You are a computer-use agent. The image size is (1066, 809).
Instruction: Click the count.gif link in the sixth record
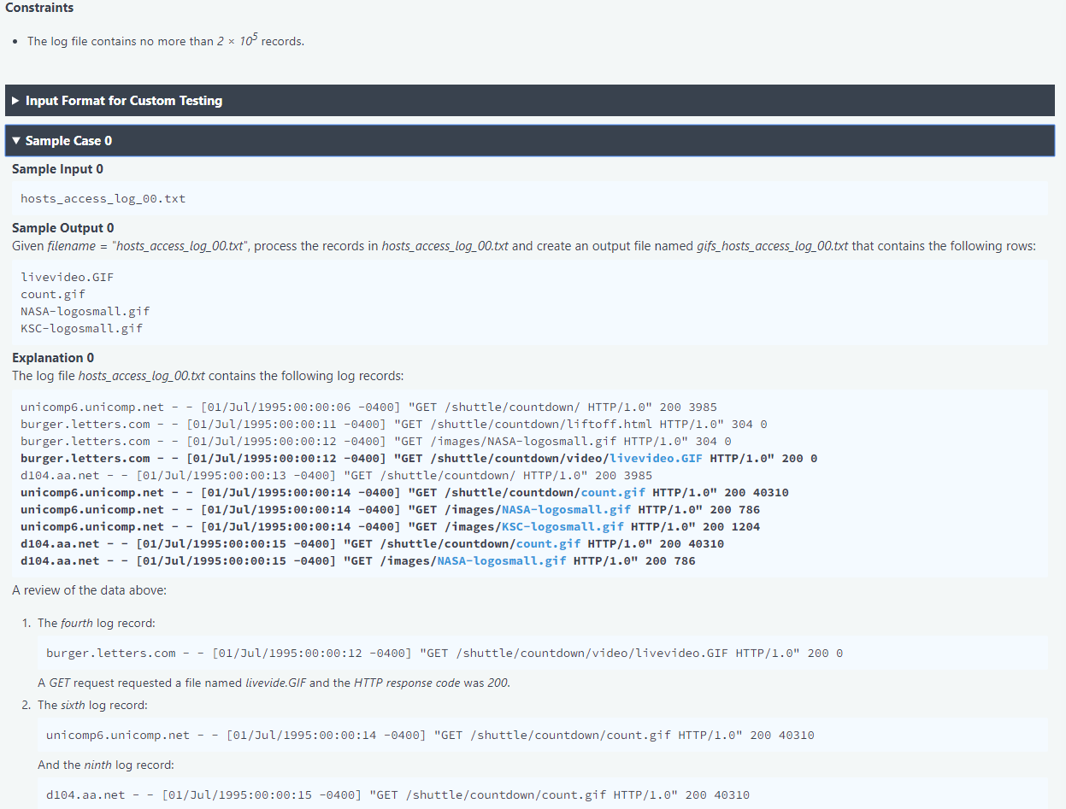[613, 492]
